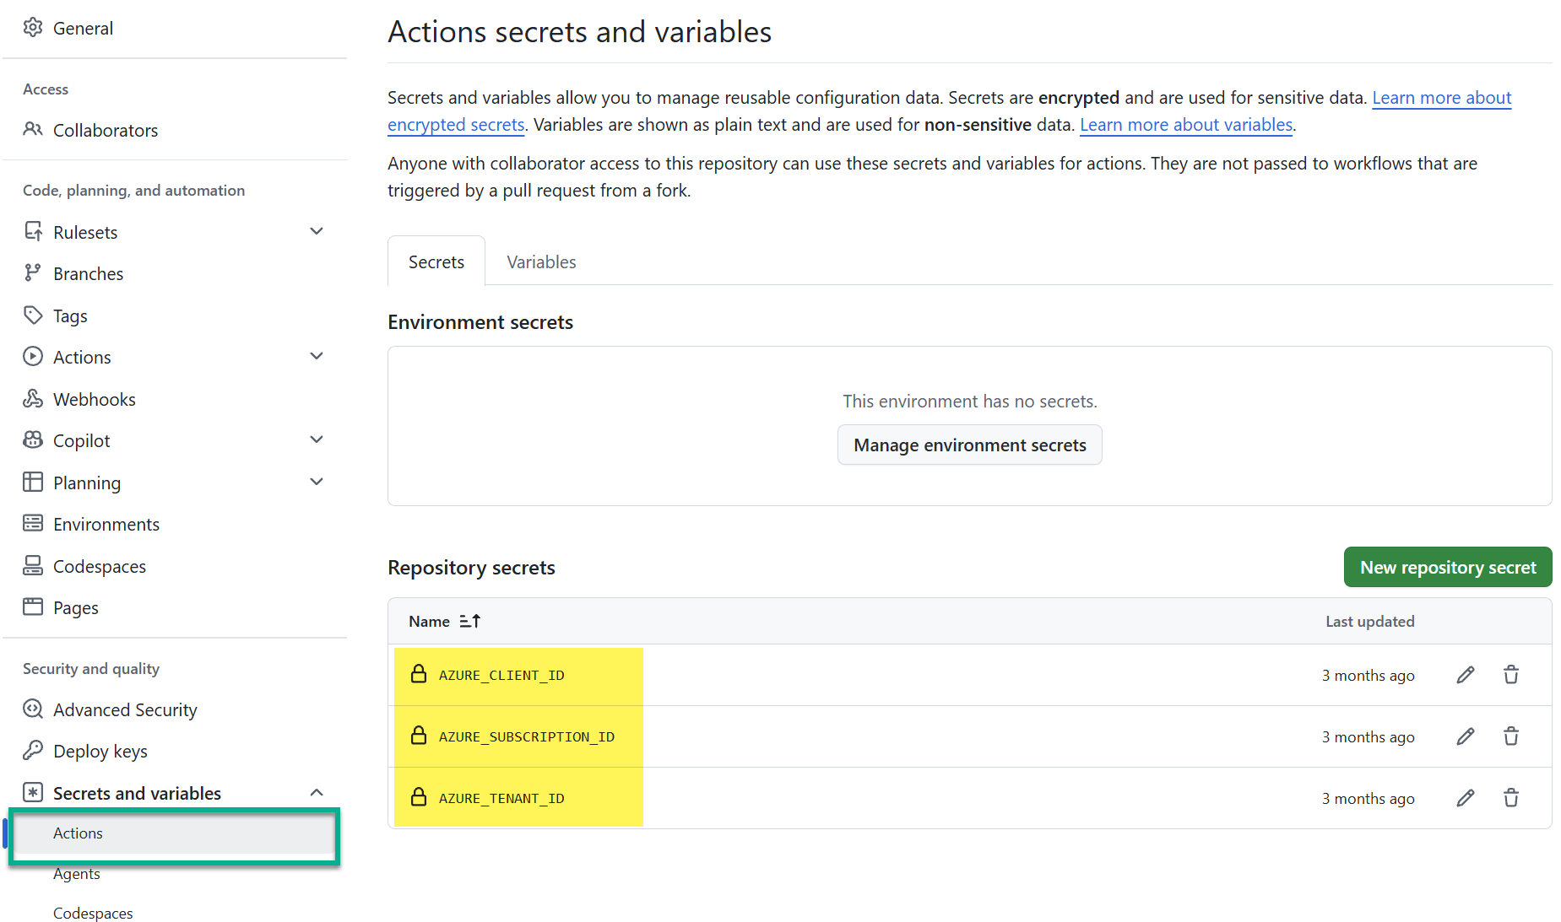Image resolution: width=1561 pixels, height=922 pixels.
Task: Edit the AZURE_TENANT_ID secret via pencil icon
Action: click(1466, 798)
